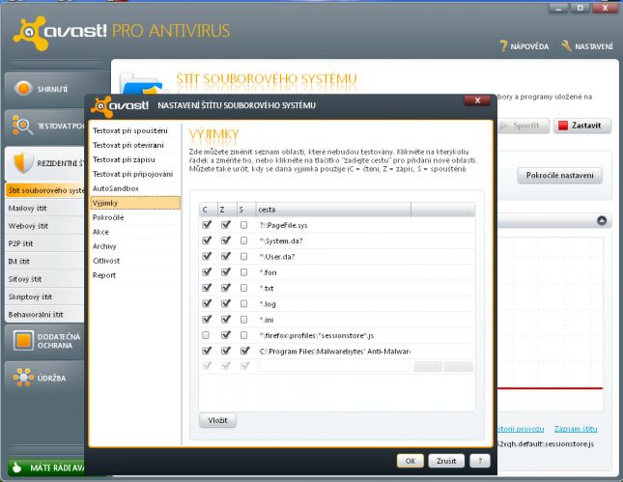Open the Nápověda help icon
Screen dimensions: 623x482
[503, 46]
